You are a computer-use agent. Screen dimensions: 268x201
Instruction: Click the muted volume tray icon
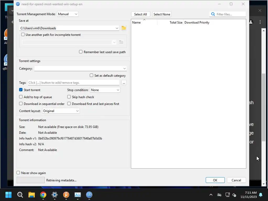click(x=234, y=195)
